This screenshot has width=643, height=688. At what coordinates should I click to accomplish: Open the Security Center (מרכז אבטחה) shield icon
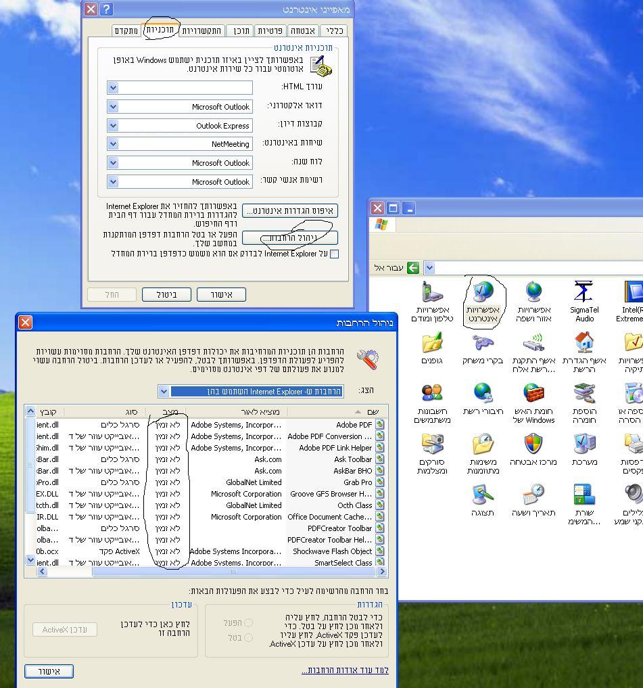coord(533,444)
